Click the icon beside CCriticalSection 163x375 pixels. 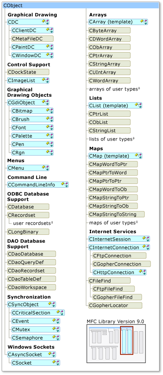pos(60,312)
